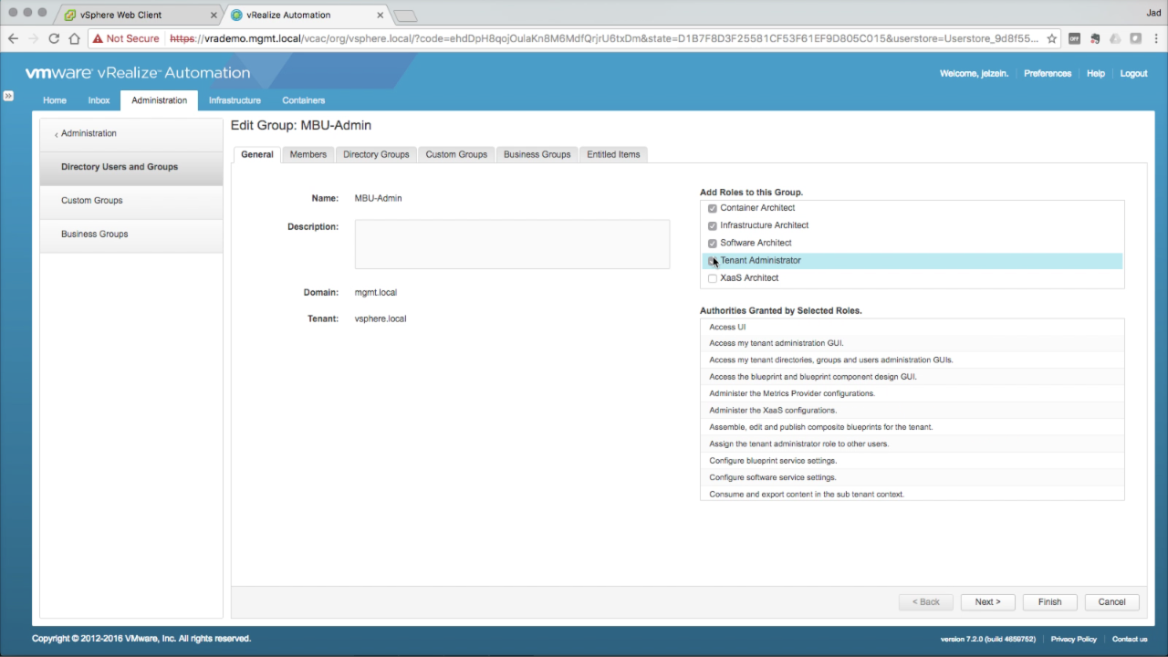Click the Logout link

click(x=1134, y=74)
